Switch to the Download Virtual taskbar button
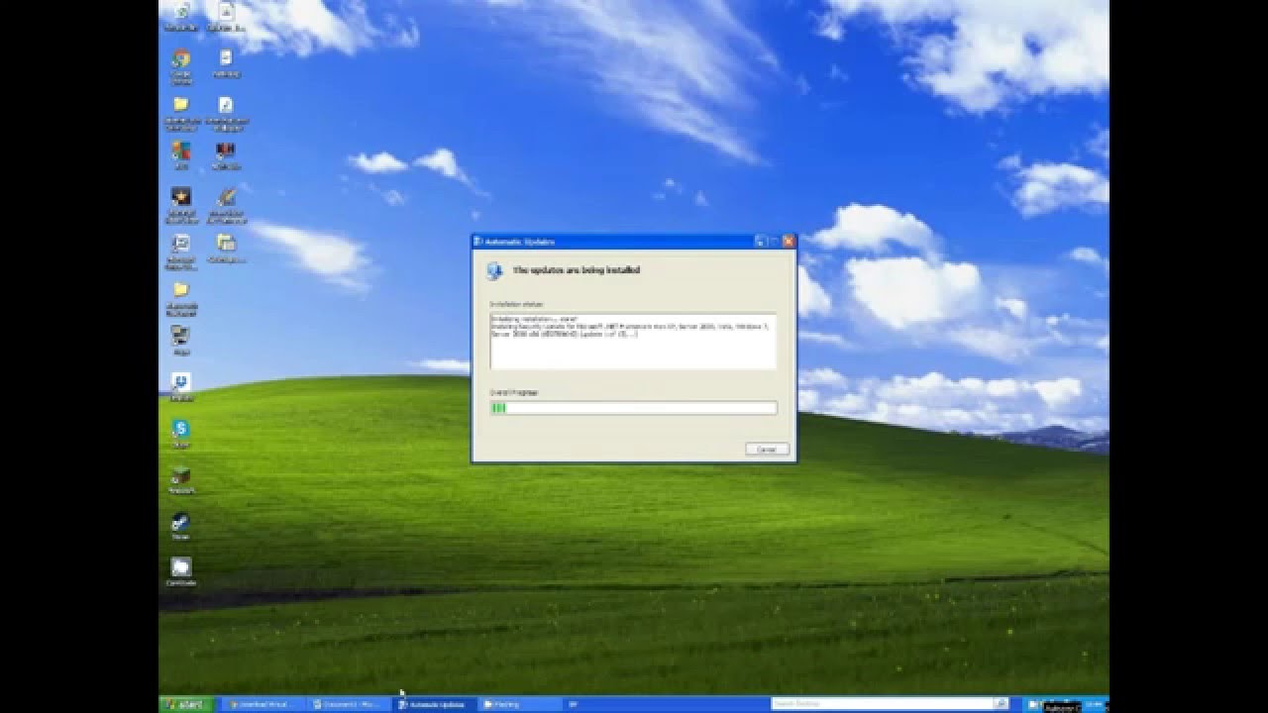 click(262, 704)
